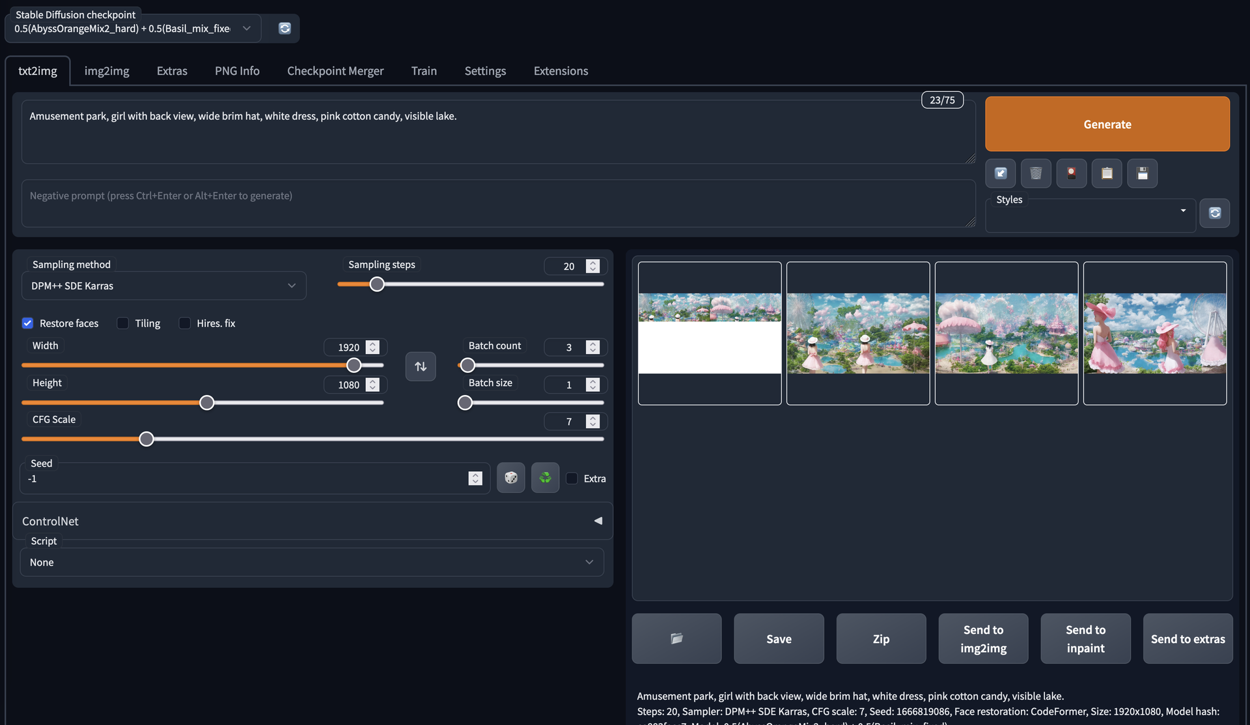The width and height of the screenshot is (1250, 725).
Task: Click the clipboard apply styles icon
Action: 1107,173
